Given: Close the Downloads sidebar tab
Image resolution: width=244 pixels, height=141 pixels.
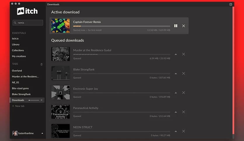Looking at the screenshot, I should [x=41, y=100].
